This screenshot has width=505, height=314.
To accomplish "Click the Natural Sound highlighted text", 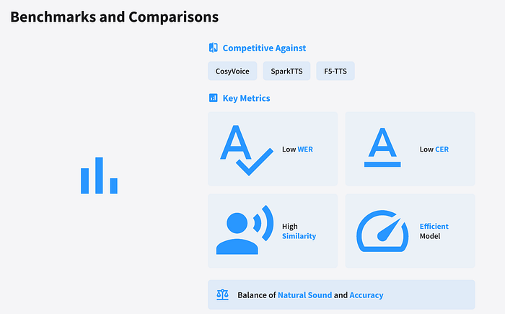I will [304, 295].
